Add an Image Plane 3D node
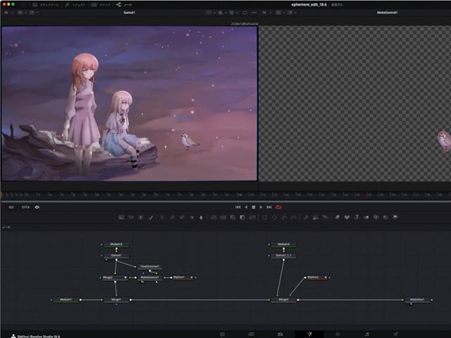451x338 pixels. pyautogui.click(x=337, y=217)
